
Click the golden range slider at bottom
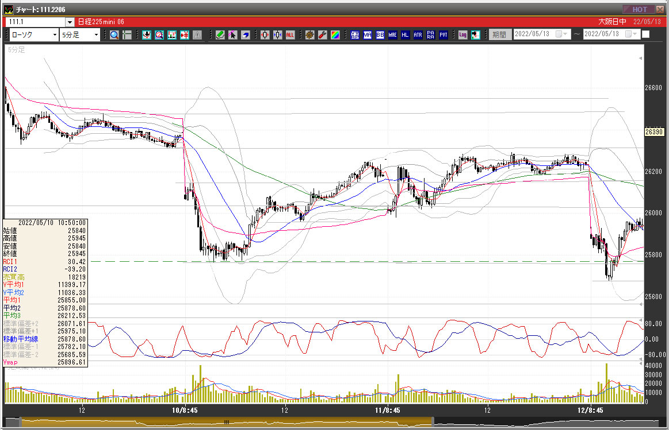[227, 423]
